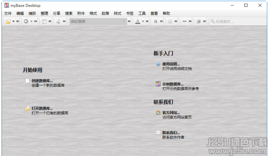268x156 pixels.
Task: Click the font color A icon
Action: 138,21
